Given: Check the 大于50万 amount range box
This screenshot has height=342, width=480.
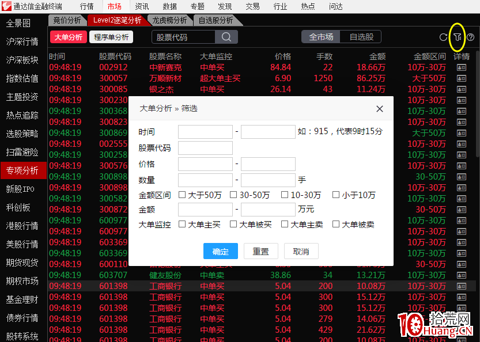Looking at the screenshot, I should click(182, 195).
